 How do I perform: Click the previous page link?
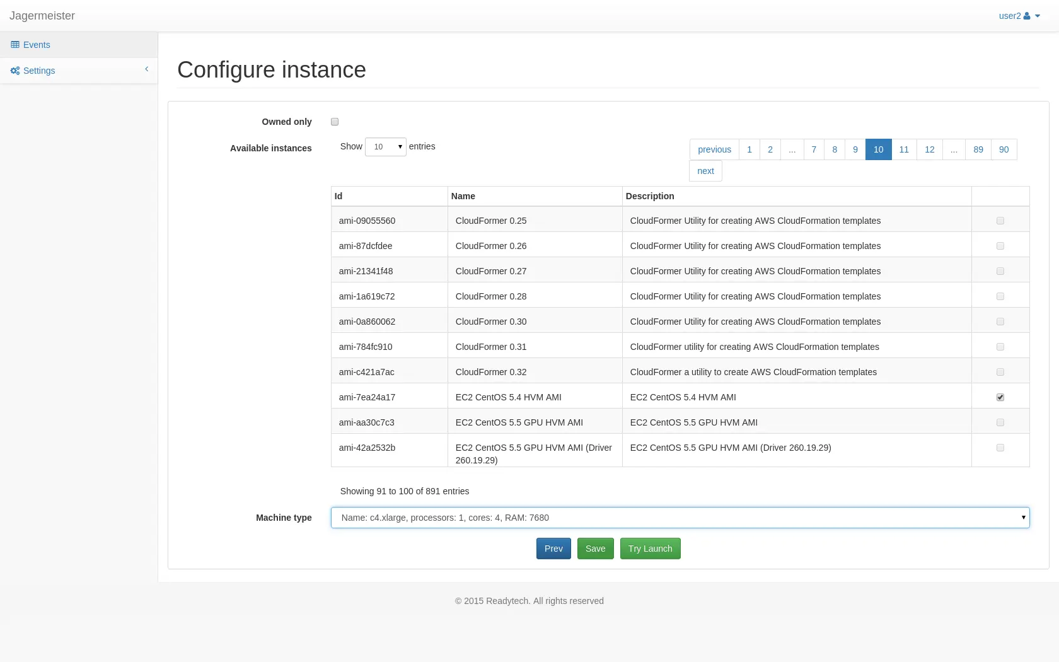[714, 149]
